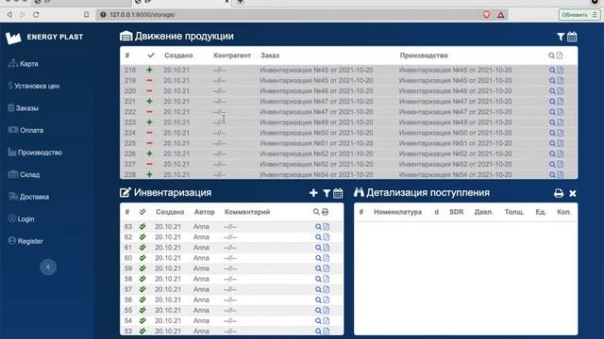Open Brave shields icon in address bar
This screenshot has height=339, width=604.
tap(487, 15)
